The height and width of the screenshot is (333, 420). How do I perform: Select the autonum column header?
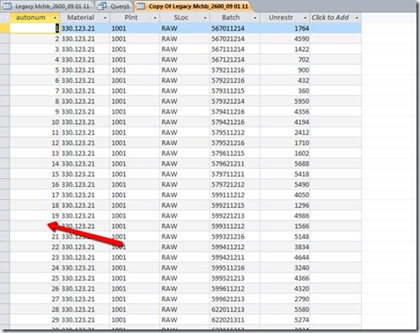click(34, 18)
